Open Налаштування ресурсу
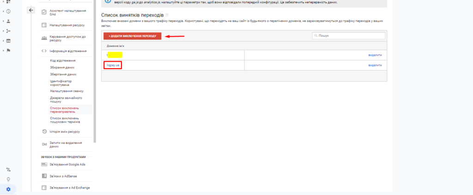Screen dimensions: 473x195 pyautogui.click(x=67, y=25)
